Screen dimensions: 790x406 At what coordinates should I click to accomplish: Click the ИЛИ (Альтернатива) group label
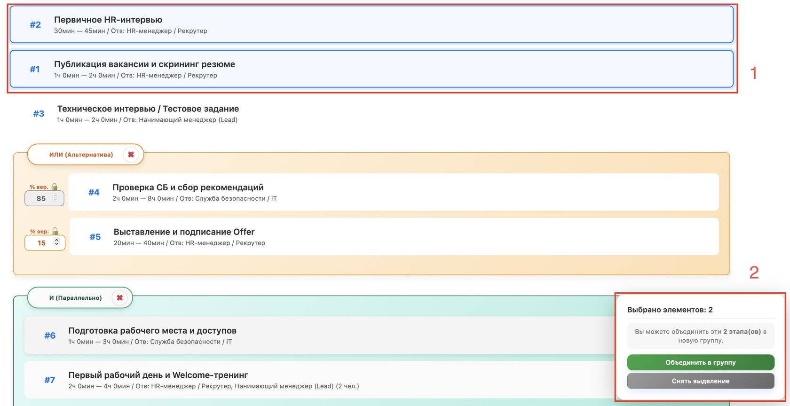pyautogui.click(x=81, y=155)
